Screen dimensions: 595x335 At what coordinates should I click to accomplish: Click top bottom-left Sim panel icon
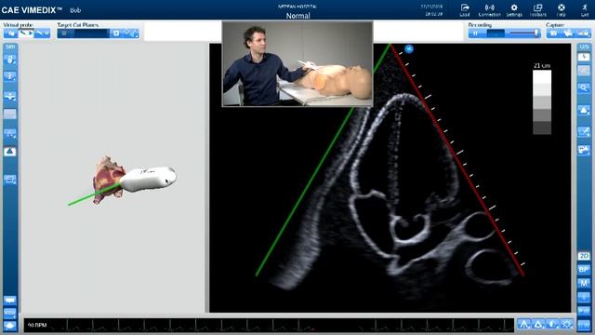(x=10, y=301)
